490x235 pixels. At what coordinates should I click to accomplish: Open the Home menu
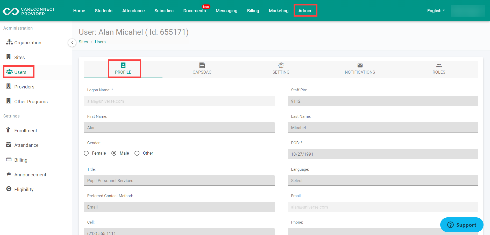click(x=79, y=11)
